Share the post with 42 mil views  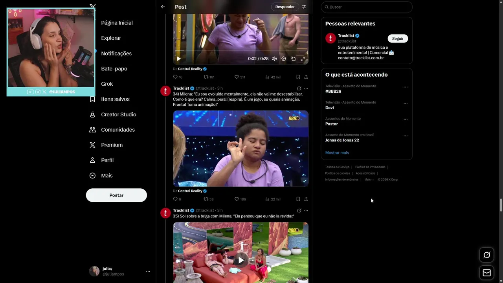(x=306, y=77)
